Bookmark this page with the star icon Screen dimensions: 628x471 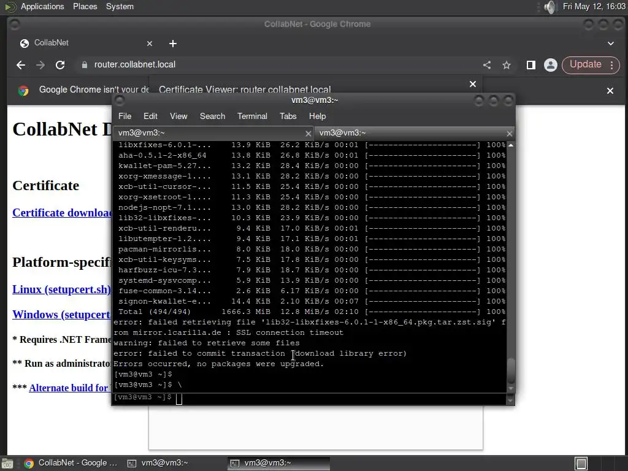pos(506,65)
